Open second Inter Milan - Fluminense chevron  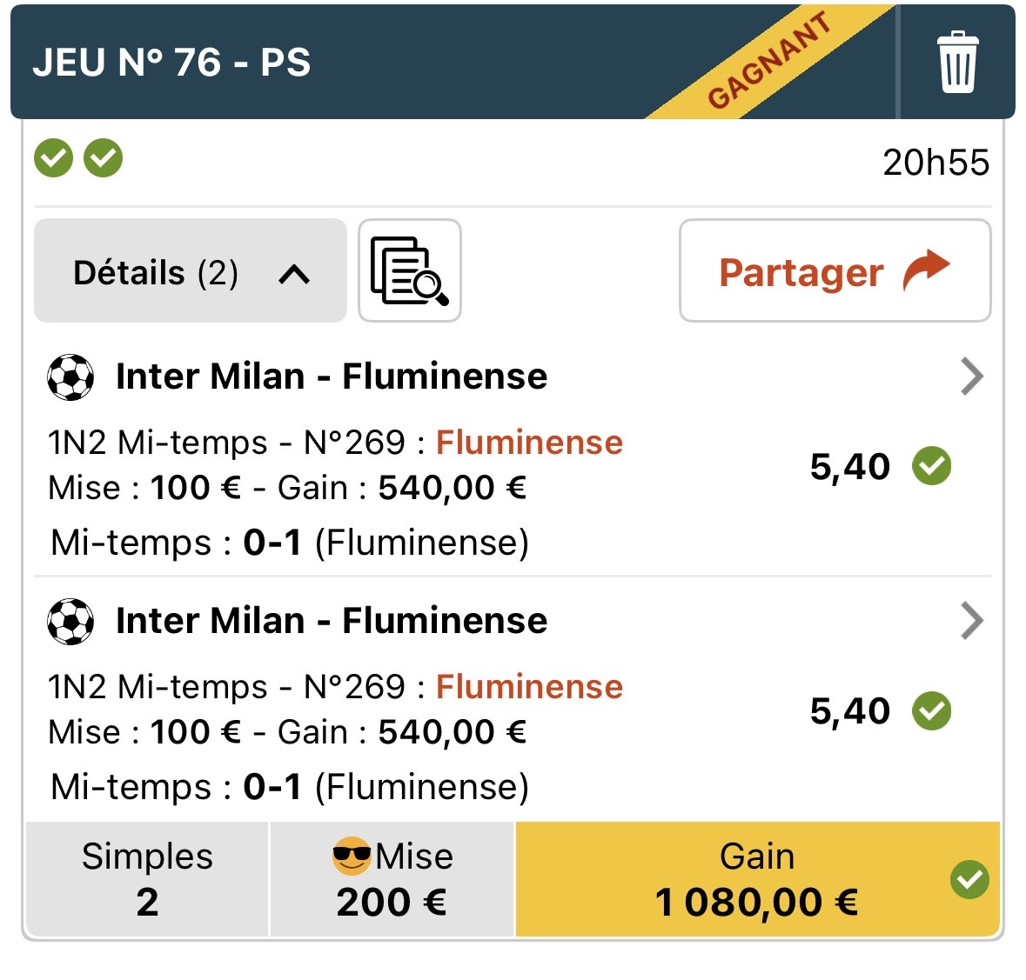[972, 621]
